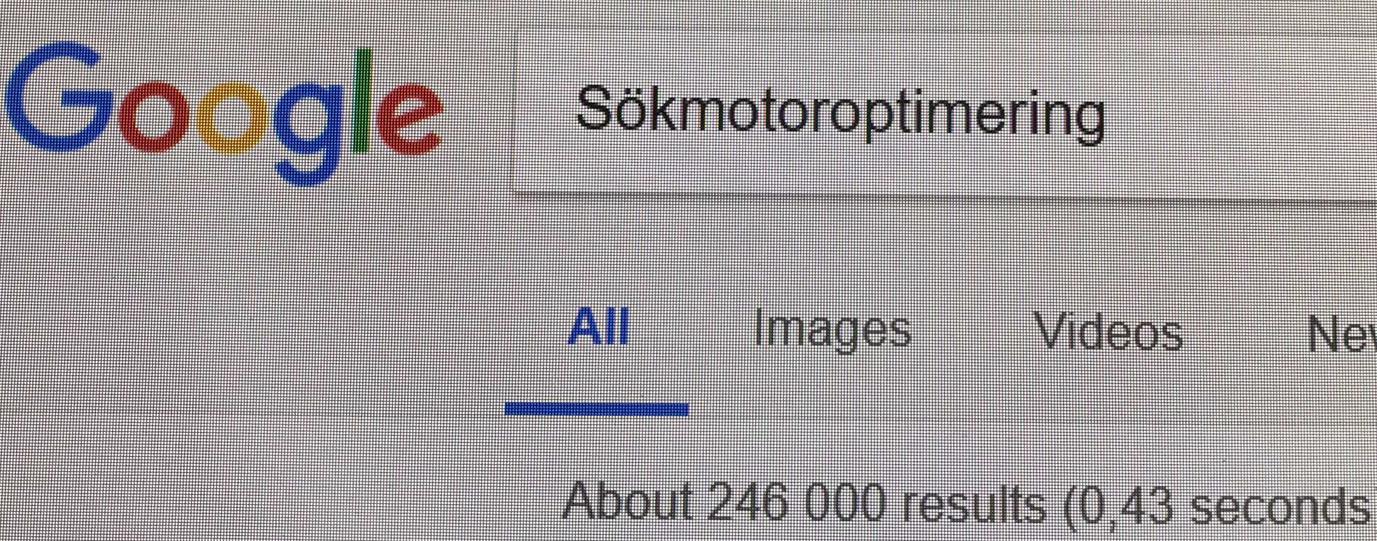This screenshot has height=541, width=1377.
Task: Click the green l in Google logo
Action: click(x=362, y=101)
